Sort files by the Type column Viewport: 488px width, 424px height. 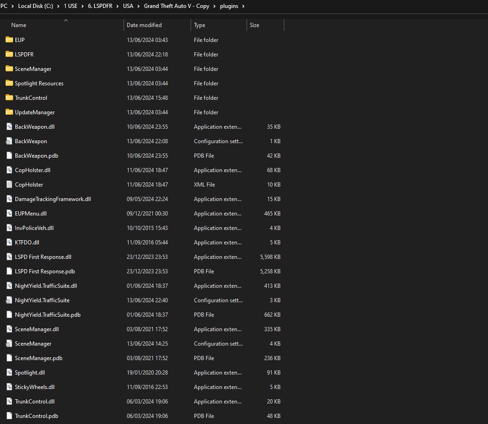pos(199,25)
